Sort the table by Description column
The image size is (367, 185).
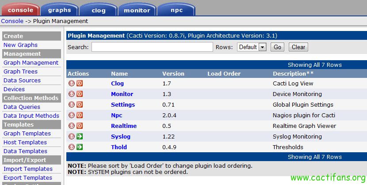click(x=293, y=74)
